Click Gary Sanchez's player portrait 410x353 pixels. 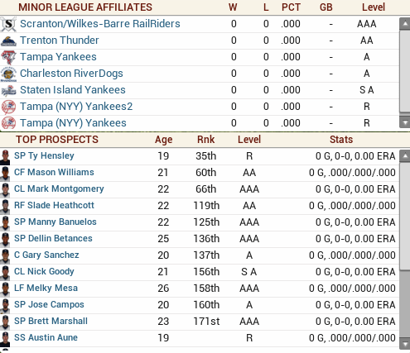point(5,256)
